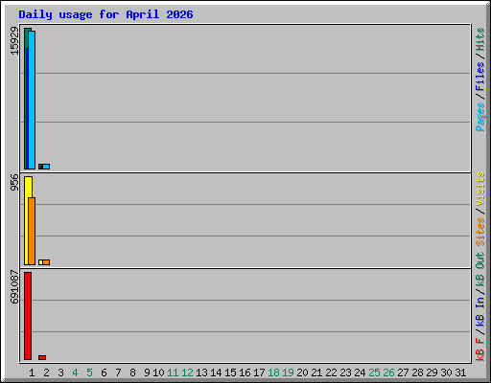Click green day 11 on the x-axis
Image resolution: width=491 pixels, height=383 pixels.
tap(173, 372)
